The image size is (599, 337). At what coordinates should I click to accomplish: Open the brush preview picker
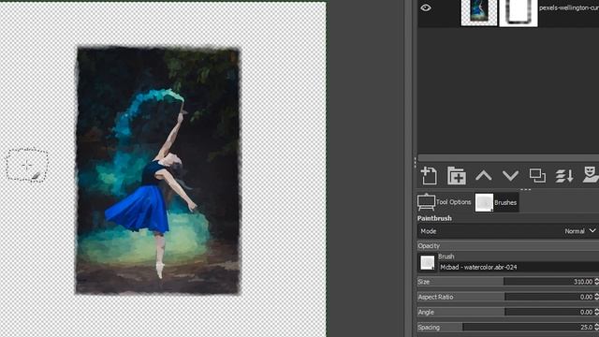pos(427,262)
